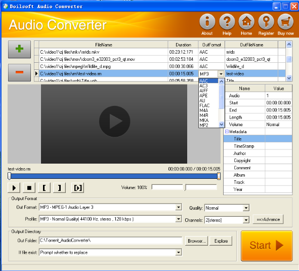Choose AU in the format list

(208, 101)
